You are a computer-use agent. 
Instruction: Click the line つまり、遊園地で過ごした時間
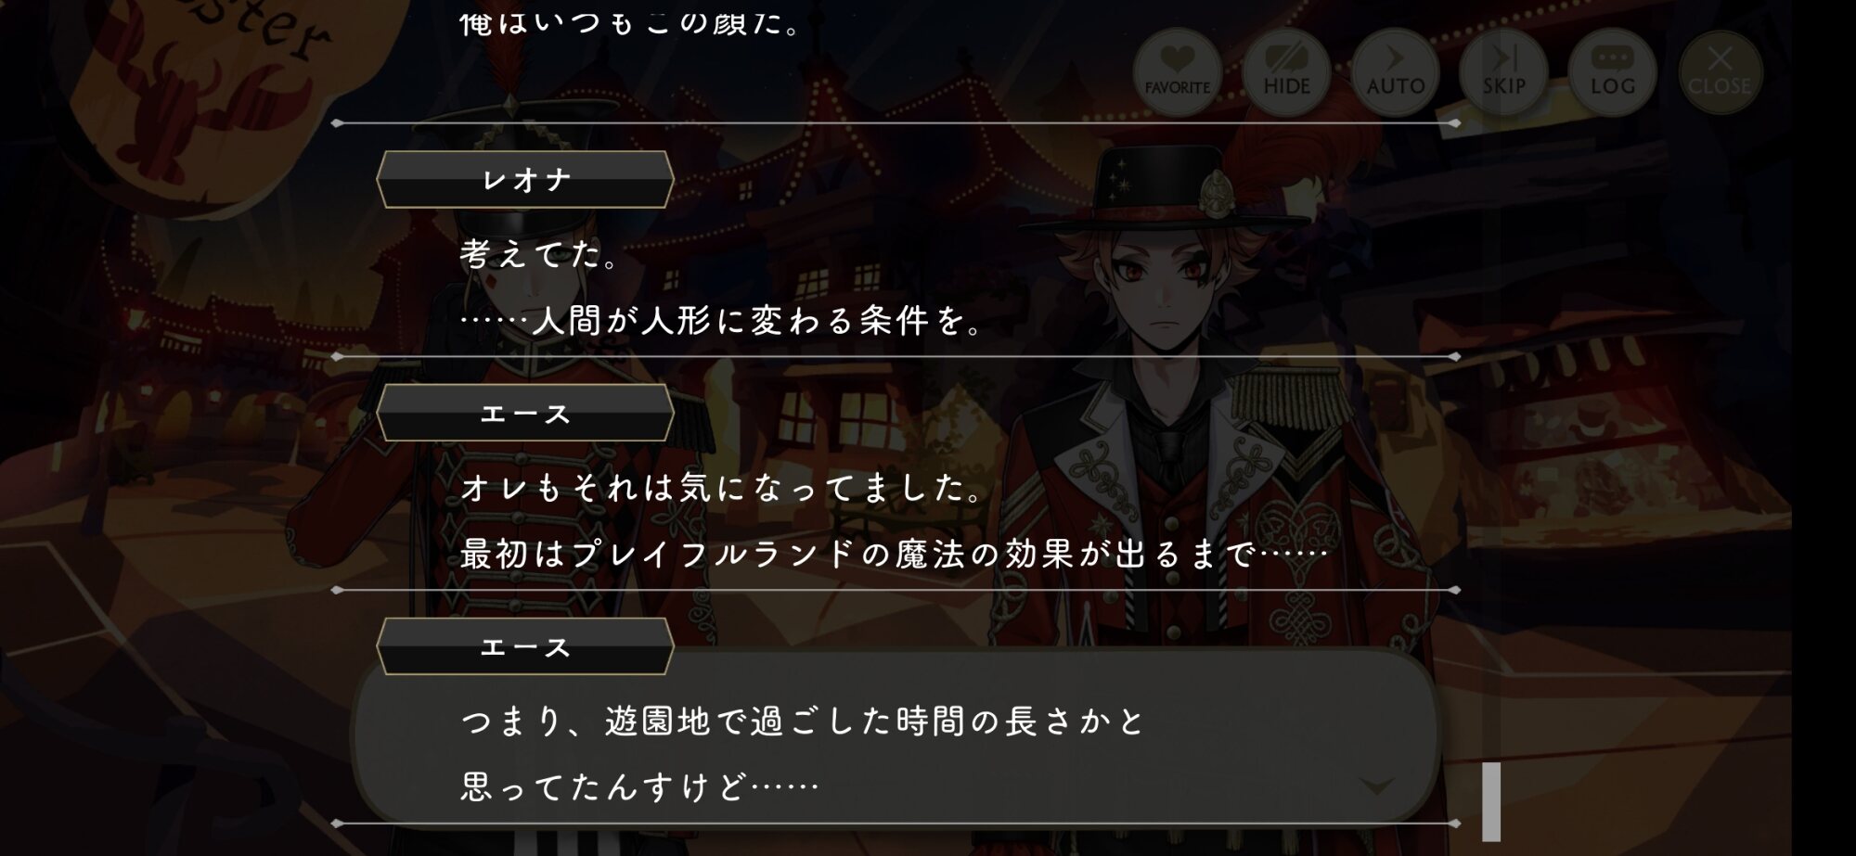(x=804, y=722)
